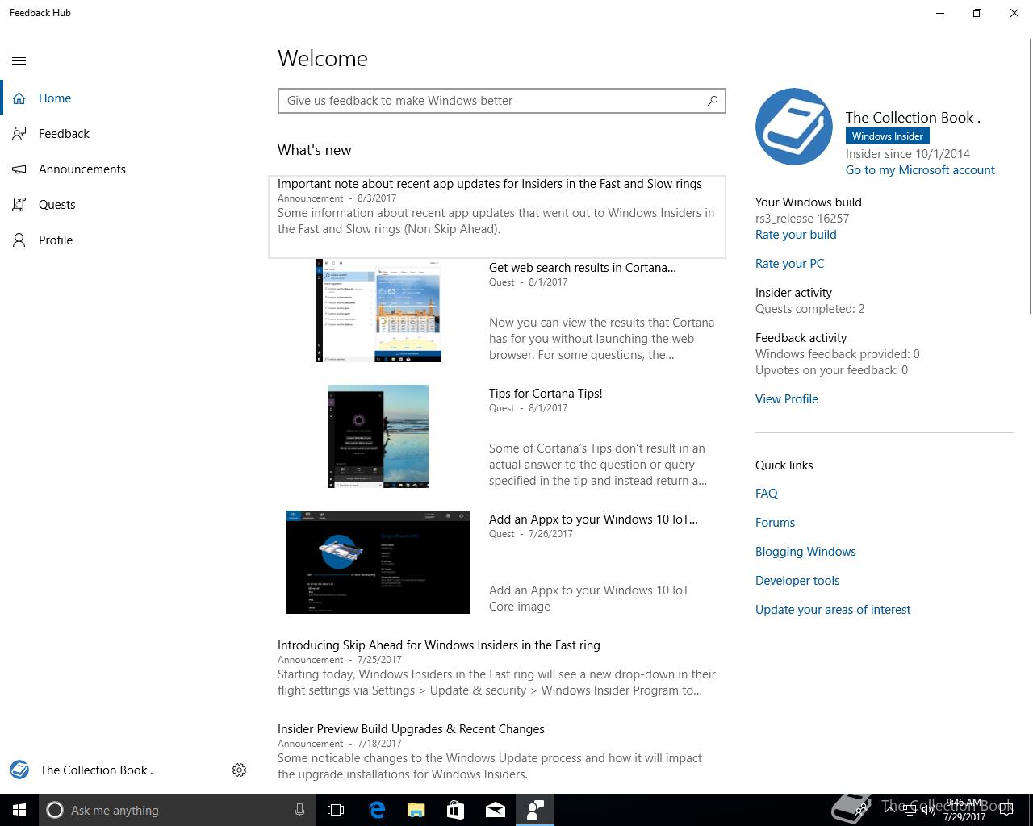The height and width of the screenshot is (826, 1033).
Task: Launch Microsoft Edge from taskbar
Action: [x=377, y=810]
